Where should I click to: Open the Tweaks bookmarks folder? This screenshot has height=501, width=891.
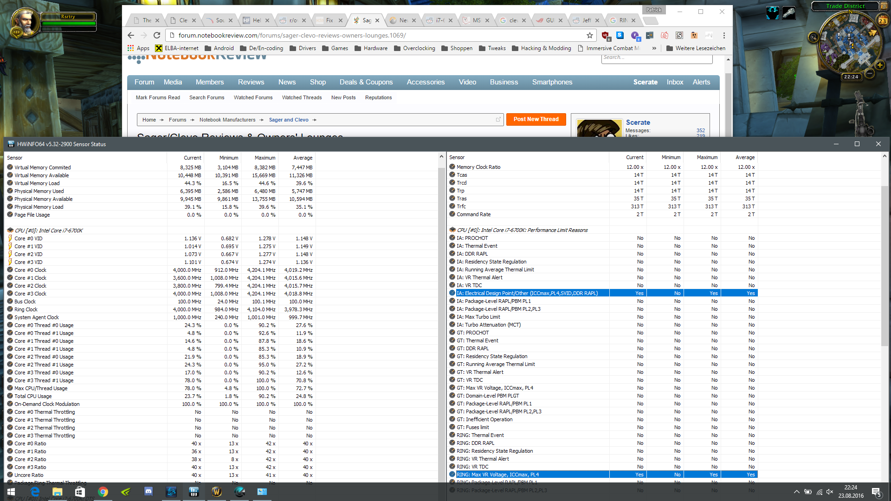tap(492, 48)
